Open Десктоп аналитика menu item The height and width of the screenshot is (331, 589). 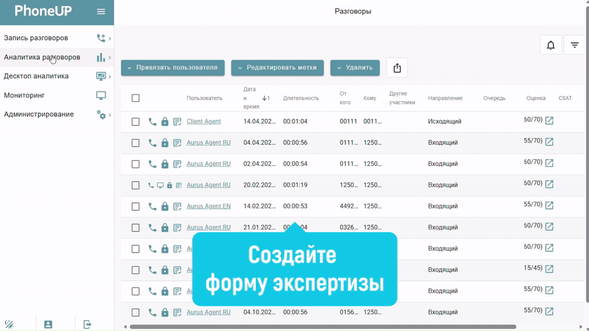click(x=56, y=76)
